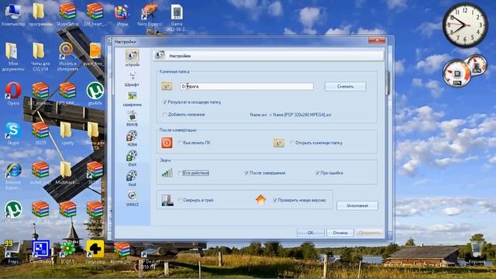Open the DivX settings category

(x=133, y=158)
